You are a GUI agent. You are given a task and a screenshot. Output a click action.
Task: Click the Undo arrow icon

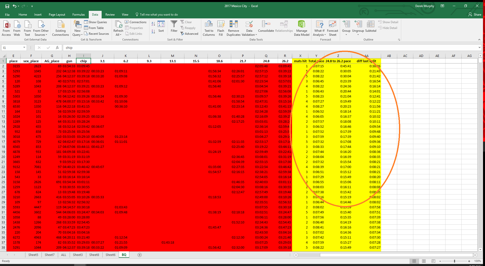click(x=14, y=6)
